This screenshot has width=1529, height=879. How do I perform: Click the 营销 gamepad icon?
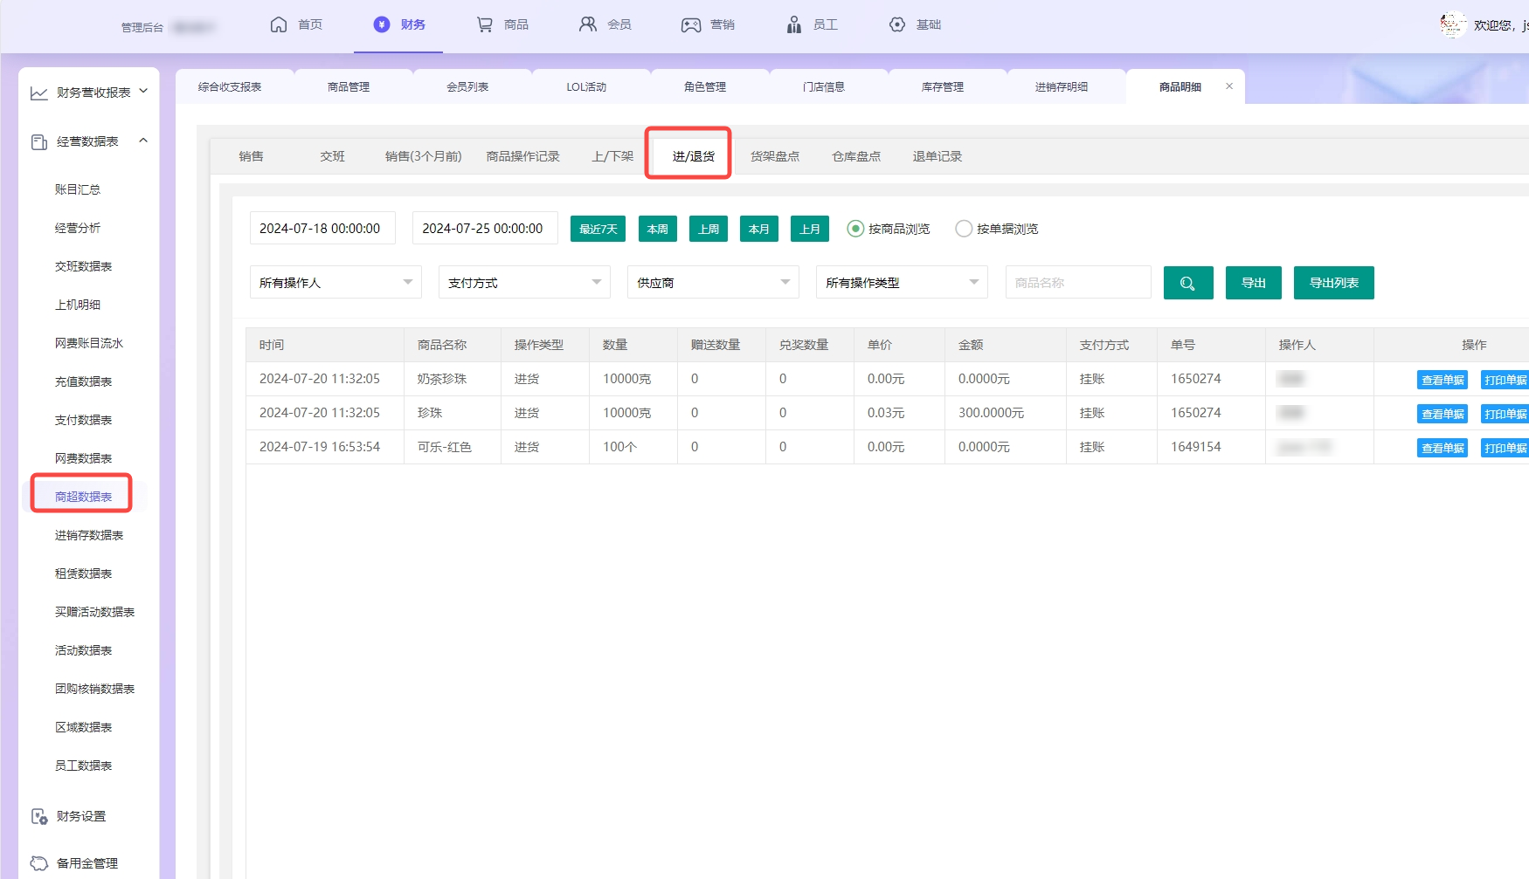[691, 24]
